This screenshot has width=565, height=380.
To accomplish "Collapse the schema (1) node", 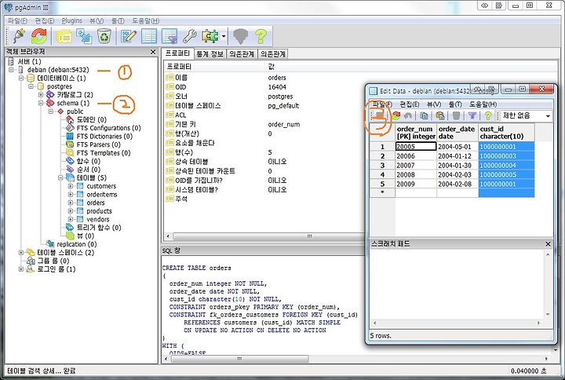I will click(x=41, y=103).
